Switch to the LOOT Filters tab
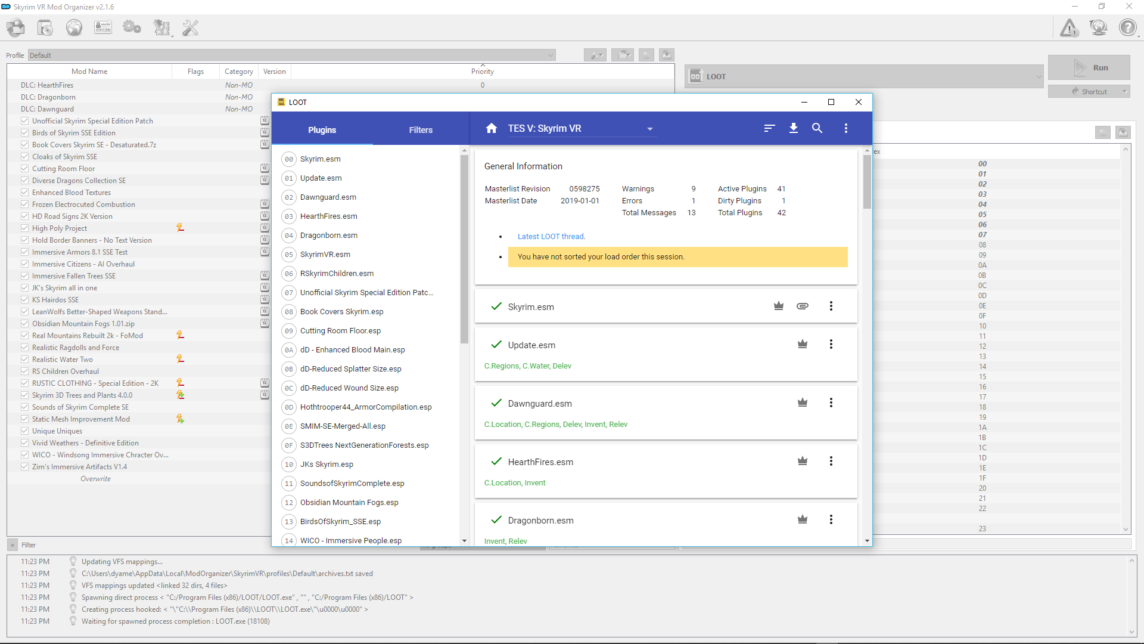The width and height of the screenshot is (1144, 644). [x=421, y=129]
